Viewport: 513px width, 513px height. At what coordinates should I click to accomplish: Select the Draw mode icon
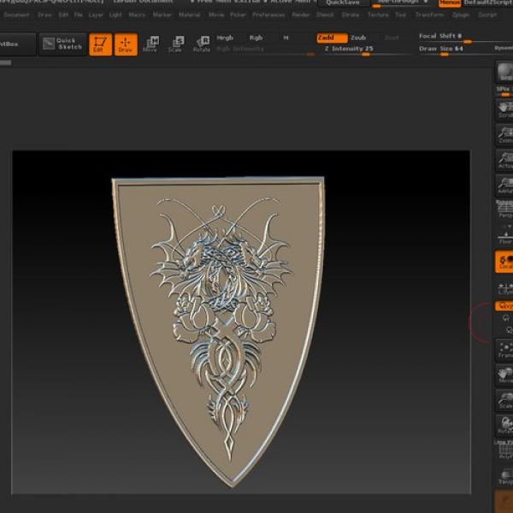(126, 44)
